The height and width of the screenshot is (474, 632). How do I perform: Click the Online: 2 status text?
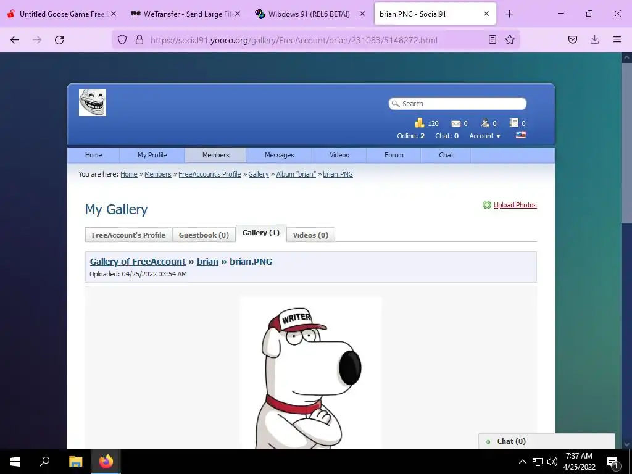[410, 136]
